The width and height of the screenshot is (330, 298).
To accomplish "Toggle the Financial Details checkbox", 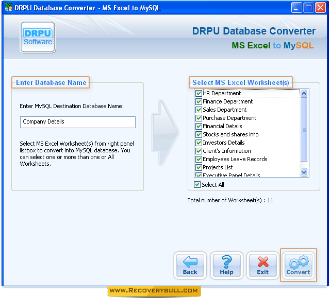I will 199,126.
